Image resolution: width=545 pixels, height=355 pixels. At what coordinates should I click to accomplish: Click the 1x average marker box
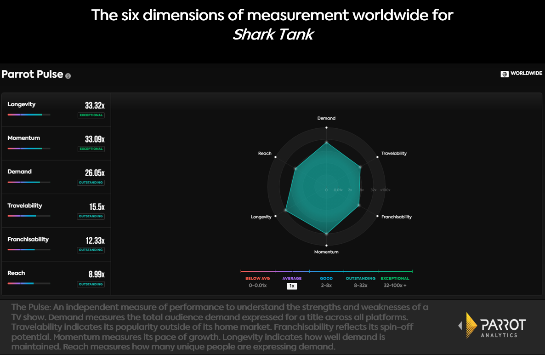[292, 286]
